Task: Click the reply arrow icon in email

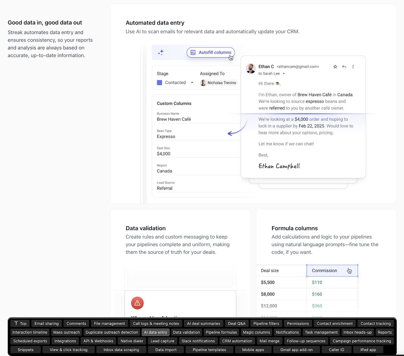Action: (x=344, y=67)
